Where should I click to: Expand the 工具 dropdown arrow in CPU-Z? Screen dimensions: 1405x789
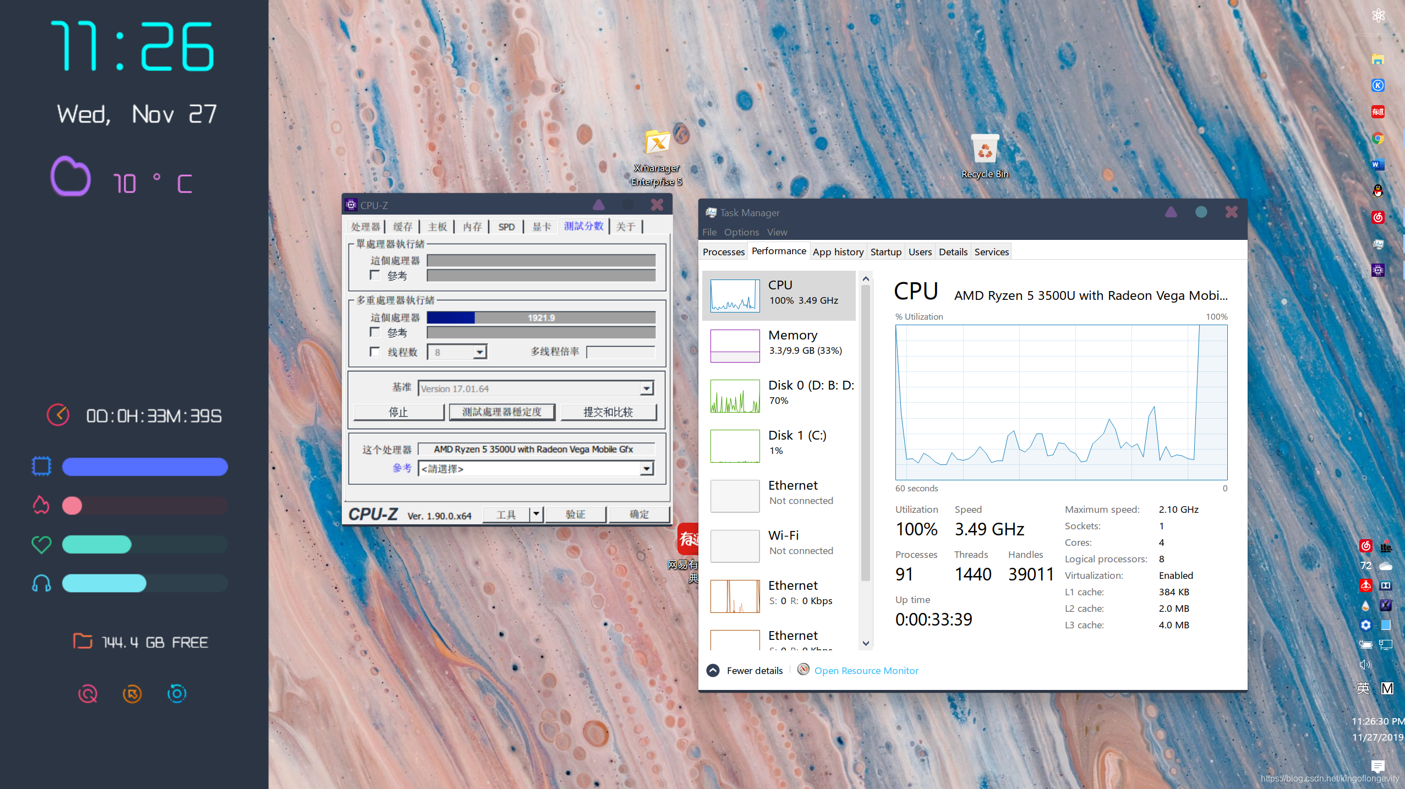536,514
